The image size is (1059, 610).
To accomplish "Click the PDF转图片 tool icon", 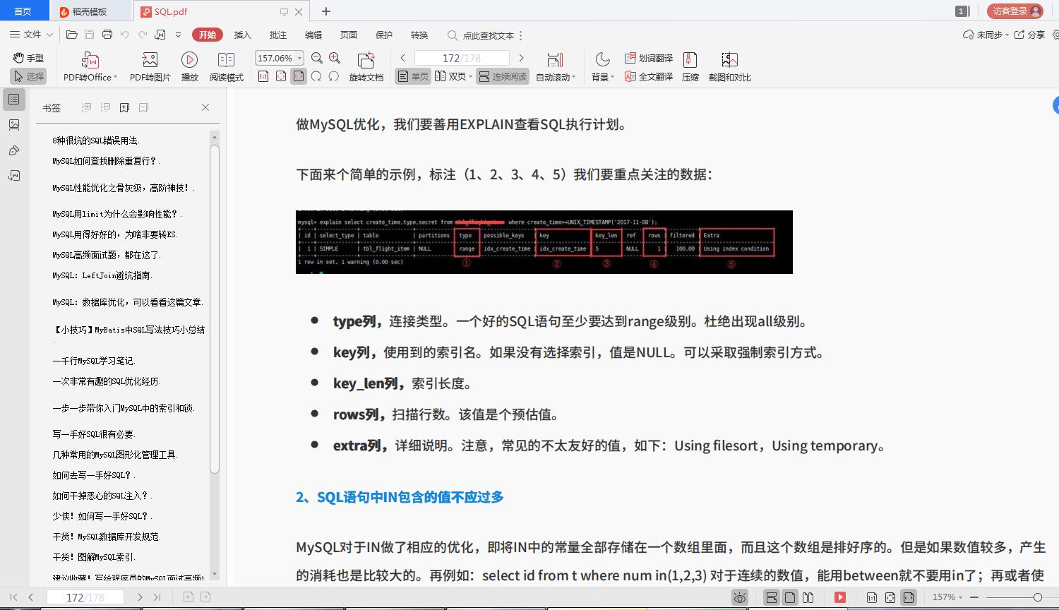I will coord(148,67).
